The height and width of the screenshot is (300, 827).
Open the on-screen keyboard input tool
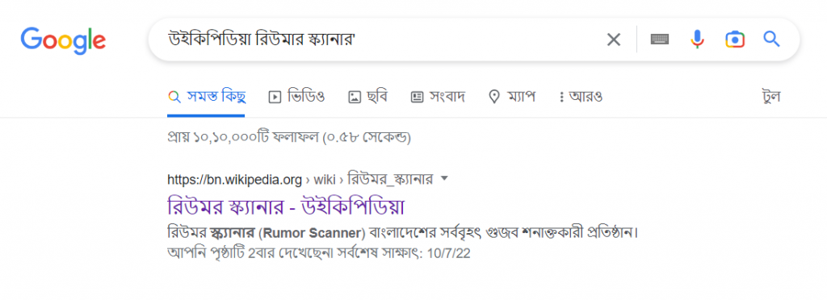coord(660,40)
